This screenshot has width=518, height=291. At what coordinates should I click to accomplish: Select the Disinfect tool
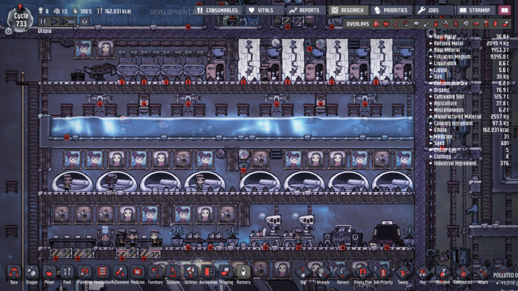click(443, 274)
